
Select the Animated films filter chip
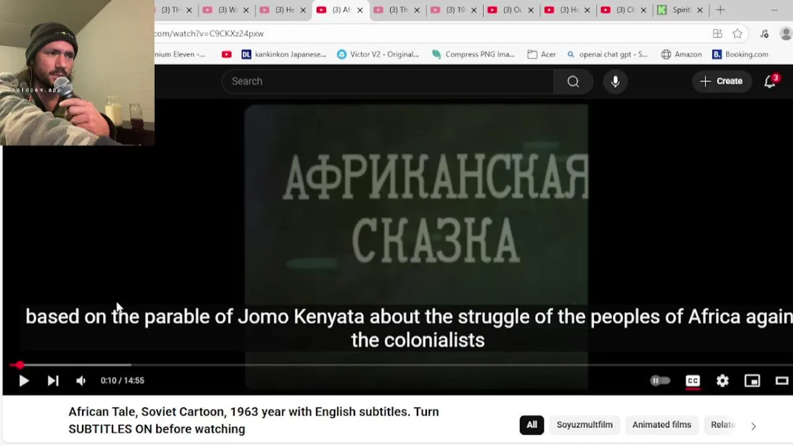(661, 425)
